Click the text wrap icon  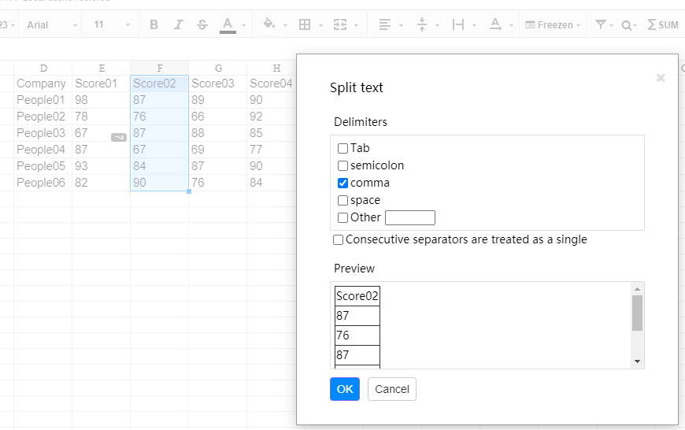[x=457, y=25]
